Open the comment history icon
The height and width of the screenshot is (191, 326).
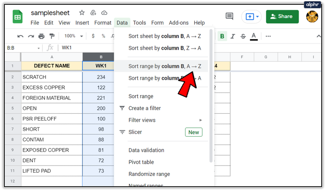tap(229, 16)
